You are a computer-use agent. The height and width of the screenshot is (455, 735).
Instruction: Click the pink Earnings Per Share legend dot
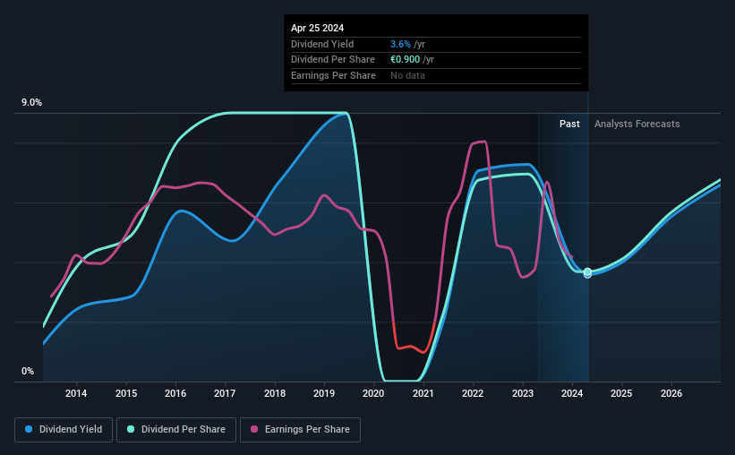click(x=254, y=429)
